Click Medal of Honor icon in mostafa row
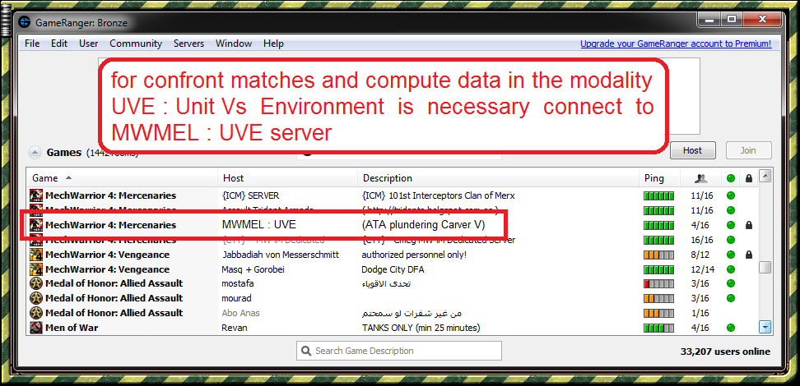This screenshot has height=386, width=800. [x=35, y=283]
